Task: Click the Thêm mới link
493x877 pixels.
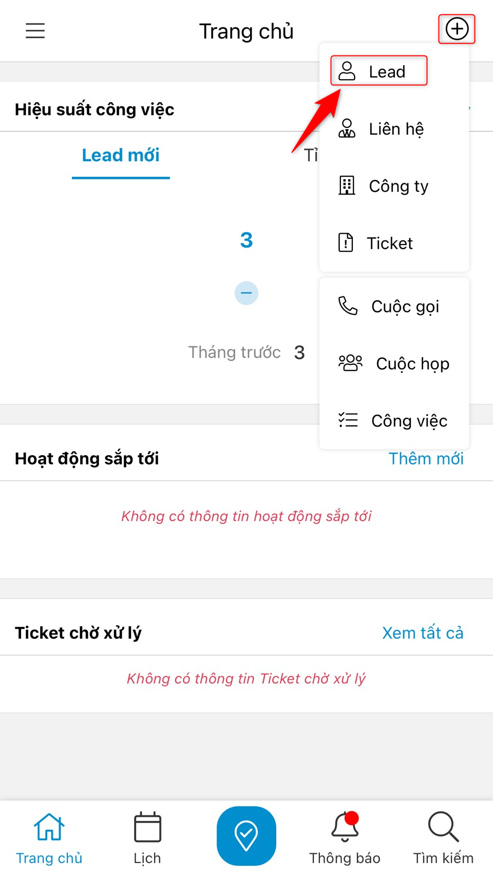Action: [426, 458]
